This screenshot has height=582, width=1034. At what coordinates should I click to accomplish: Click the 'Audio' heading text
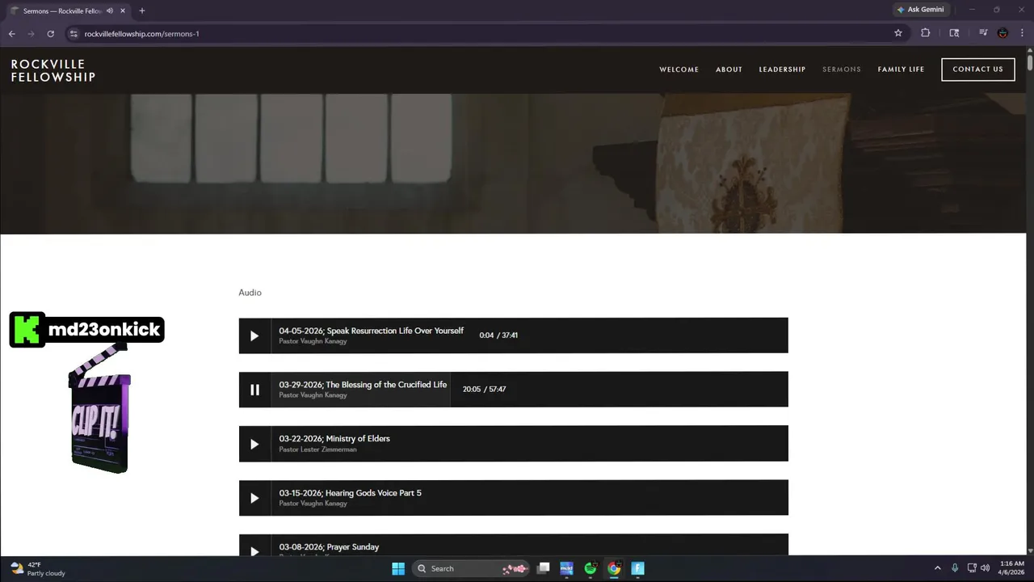pyautogui.click(x=250, y=293)
